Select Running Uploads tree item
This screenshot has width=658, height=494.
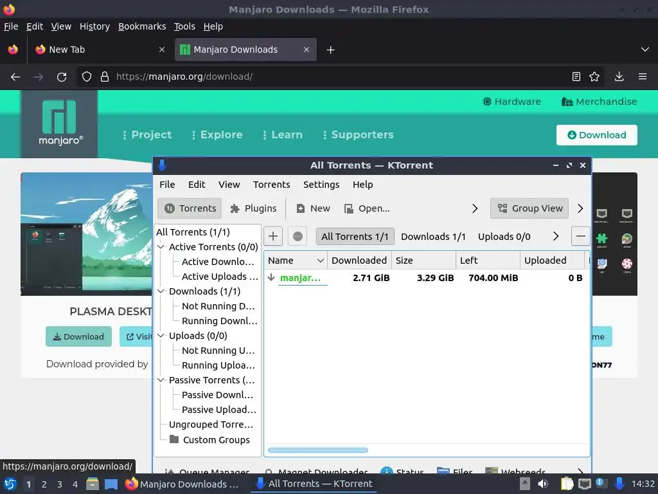(218, 365)
